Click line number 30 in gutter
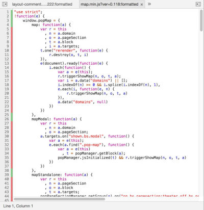The width and height of the screenshot is (204, 210). click(7, 136)
